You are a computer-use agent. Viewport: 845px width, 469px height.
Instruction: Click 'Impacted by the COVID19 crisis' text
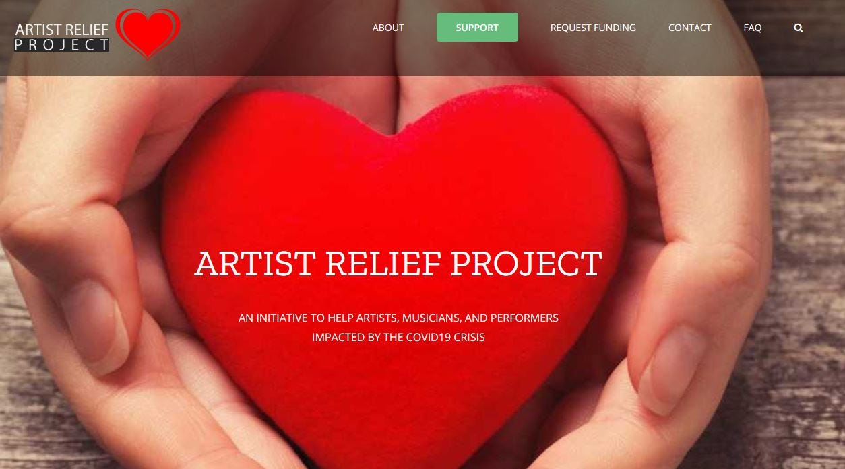pos(398,337)
